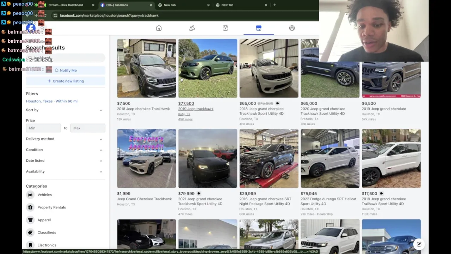Open Groups icon in top navigation
Viewport: 451px width, 254px height.
(x=292, y=28)
